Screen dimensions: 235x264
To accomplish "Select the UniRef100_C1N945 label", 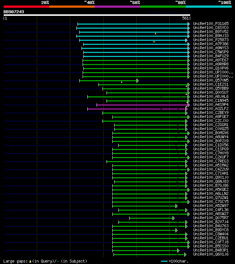I will (x=211, y=100).
